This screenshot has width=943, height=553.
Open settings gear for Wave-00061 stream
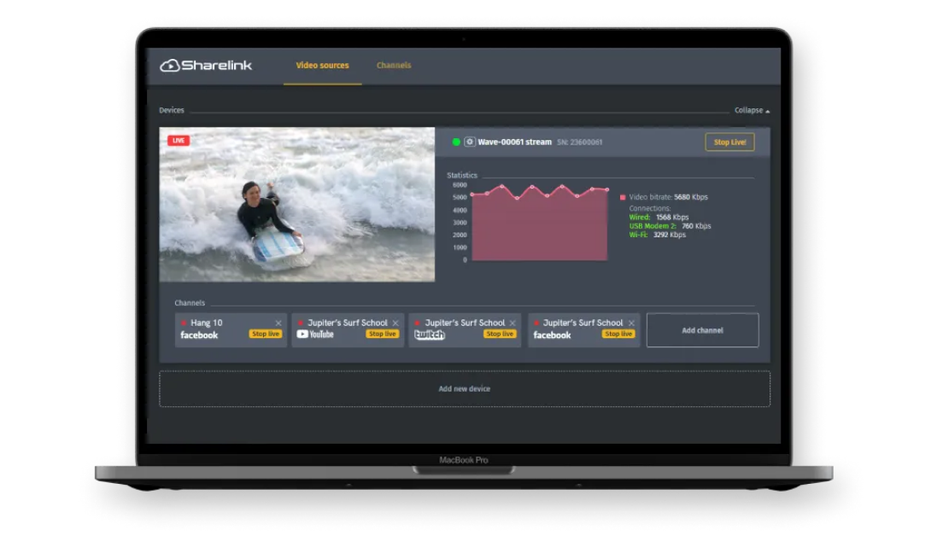(470, 142)
